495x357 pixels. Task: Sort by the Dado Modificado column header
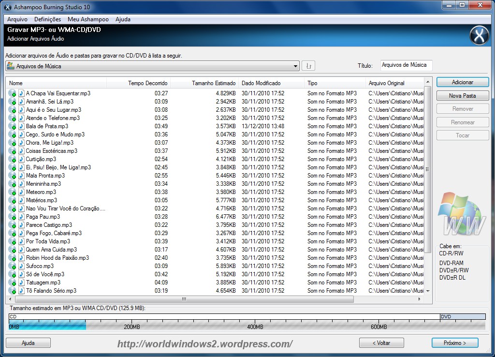[x=272, y=83]
